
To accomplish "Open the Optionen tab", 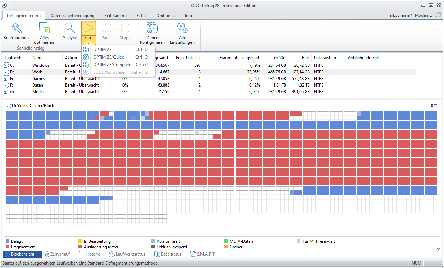I will coord(166,15).
